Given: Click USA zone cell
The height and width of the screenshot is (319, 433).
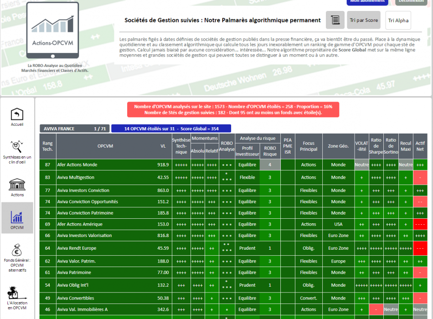Looking at the screenshot, I should tap(338, 224).
